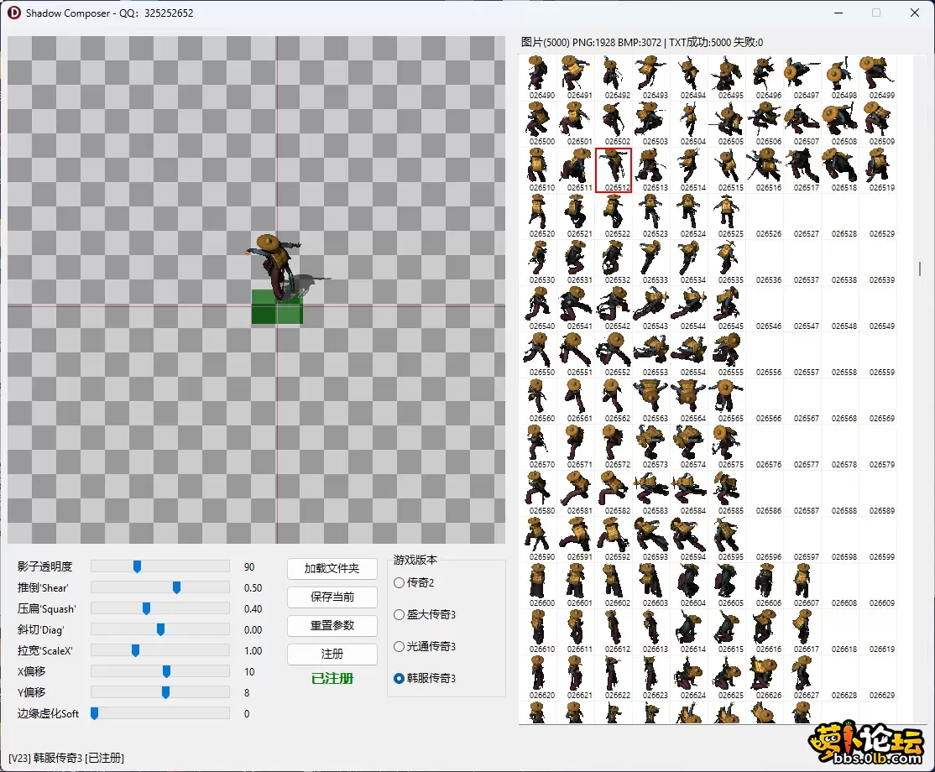Click the 重置参数 button

332,625
